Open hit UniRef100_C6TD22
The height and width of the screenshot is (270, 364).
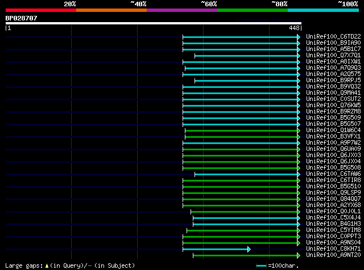[x=333, y=37]
